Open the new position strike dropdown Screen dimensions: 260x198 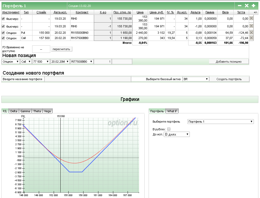coord(41,62)
